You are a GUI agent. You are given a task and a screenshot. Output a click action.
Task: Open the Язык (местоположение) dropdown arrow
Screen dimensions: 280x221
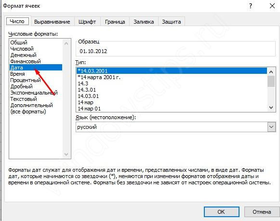coord(271,127)
